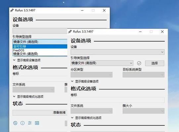Viewport: 179px width, 132px height.
Task: Open the 设备 dropdown in front window
Action: [x=117, y=52]
